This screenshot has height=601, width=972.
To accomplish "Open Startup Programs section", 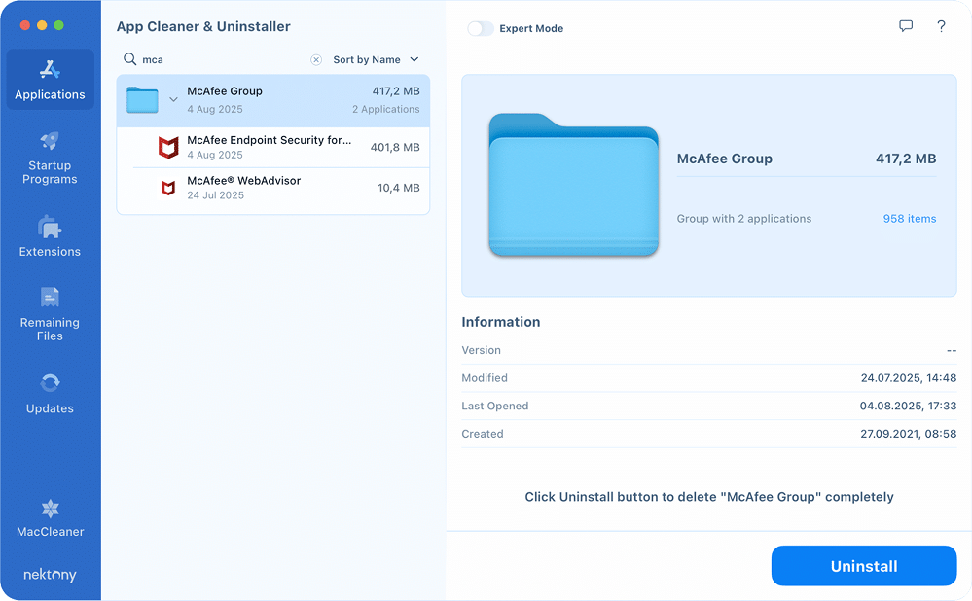I will point(50,158).
